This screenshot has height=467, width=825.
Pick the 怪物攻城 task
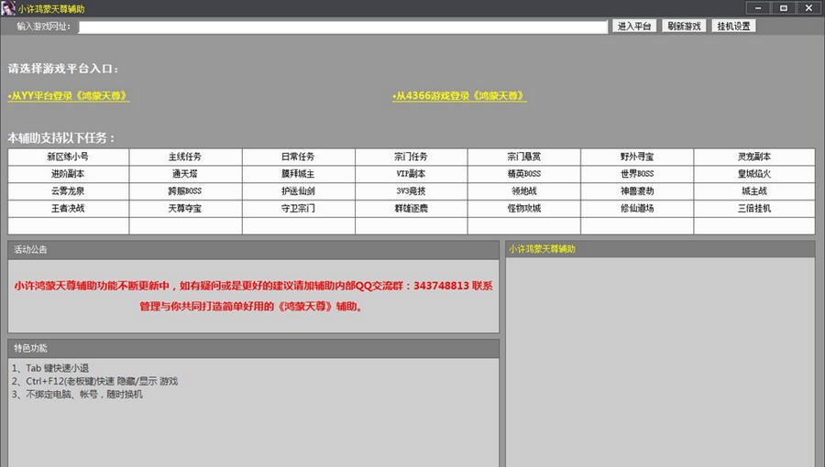pos(524,209)
